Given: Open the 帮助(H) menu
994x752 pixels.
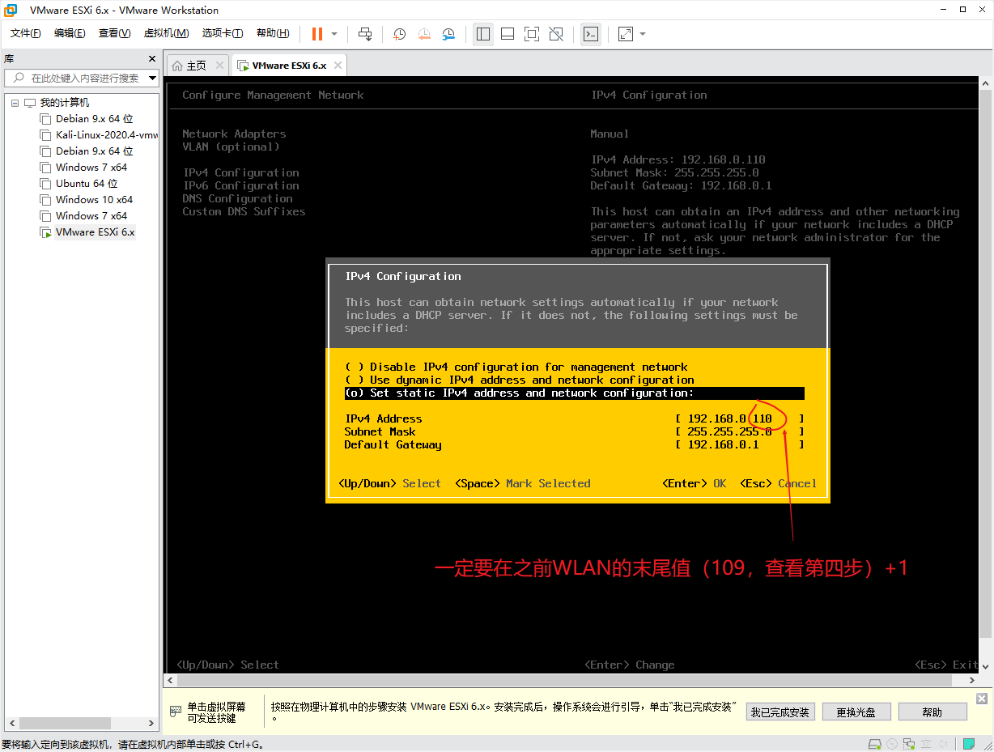Looking at the screenshot, I should (x=273, y=33).
